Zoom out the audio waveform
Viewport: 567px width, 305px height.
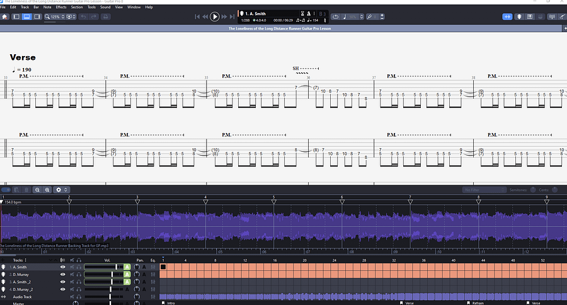click(x=37, y=190)
